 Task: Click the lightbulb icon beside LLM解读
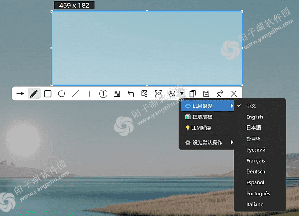[188, 128]
